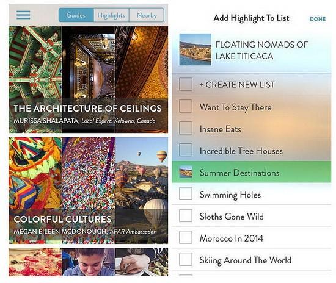
Task: Tick the Insane Eats checkbox
Action: pos(186,128)
